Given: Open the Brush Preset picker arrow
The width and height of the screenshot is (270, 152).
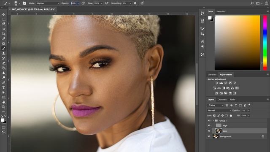Looking at the screenshot, I should [x=19, y=3].
